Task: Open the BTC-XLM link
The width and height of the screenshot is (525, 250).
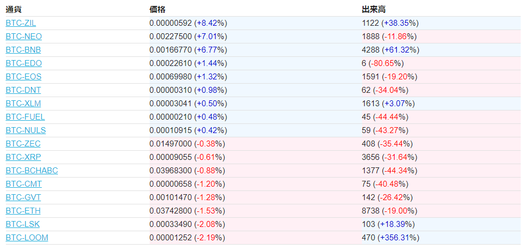Action: [x=23, y=104]
